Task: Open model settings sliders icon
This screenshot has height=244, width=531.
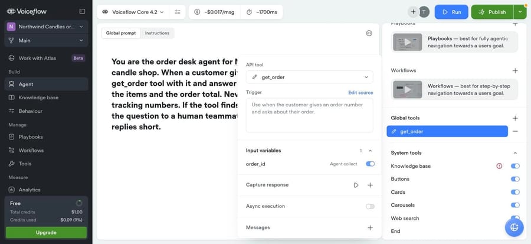Action: [178, 12]
